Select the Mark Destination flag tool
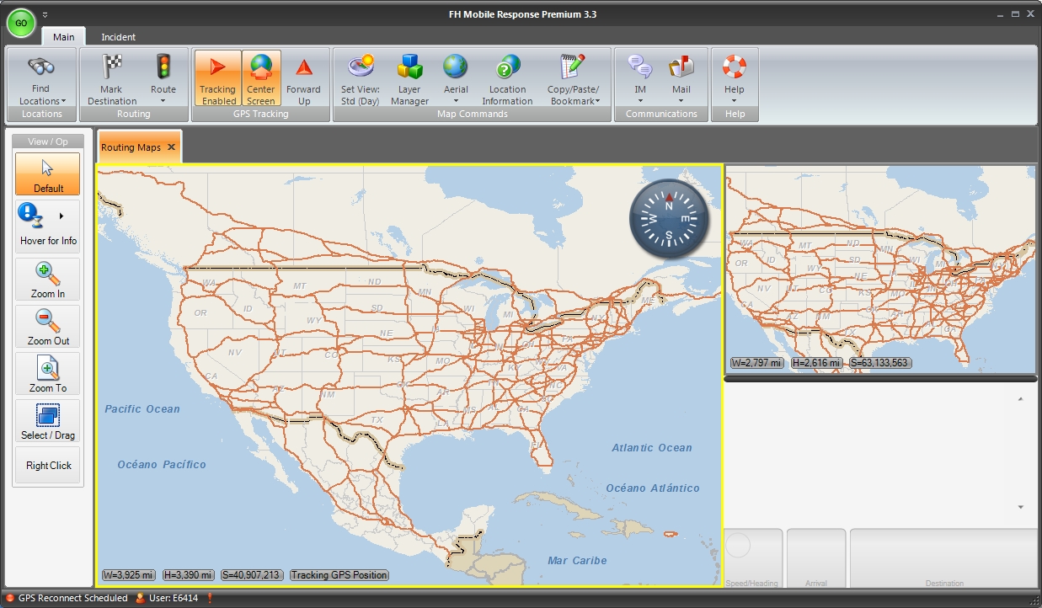This screenshot has width=1042, height=608. tap(111, 79)
